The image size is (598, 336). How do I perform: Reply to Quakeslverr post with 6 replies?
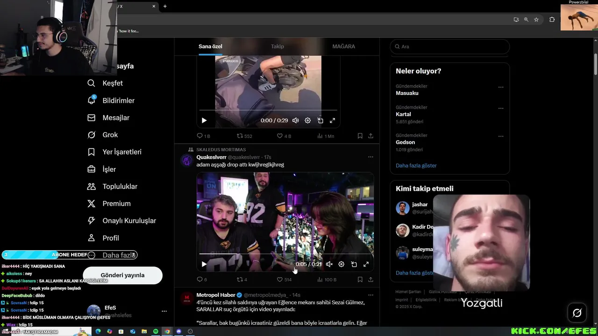click(x=202, y=280)
